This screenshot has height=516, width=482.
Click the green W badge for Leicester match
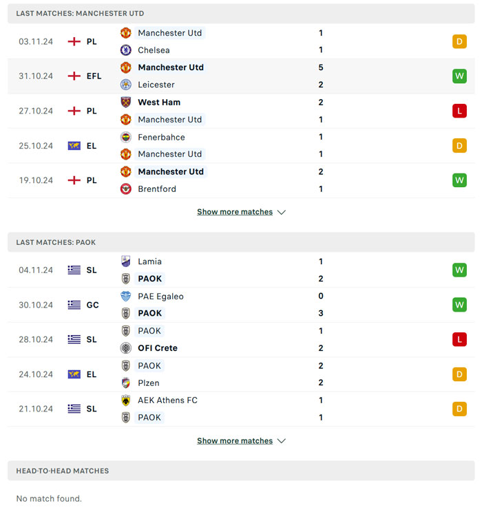[x=459, y=76]
